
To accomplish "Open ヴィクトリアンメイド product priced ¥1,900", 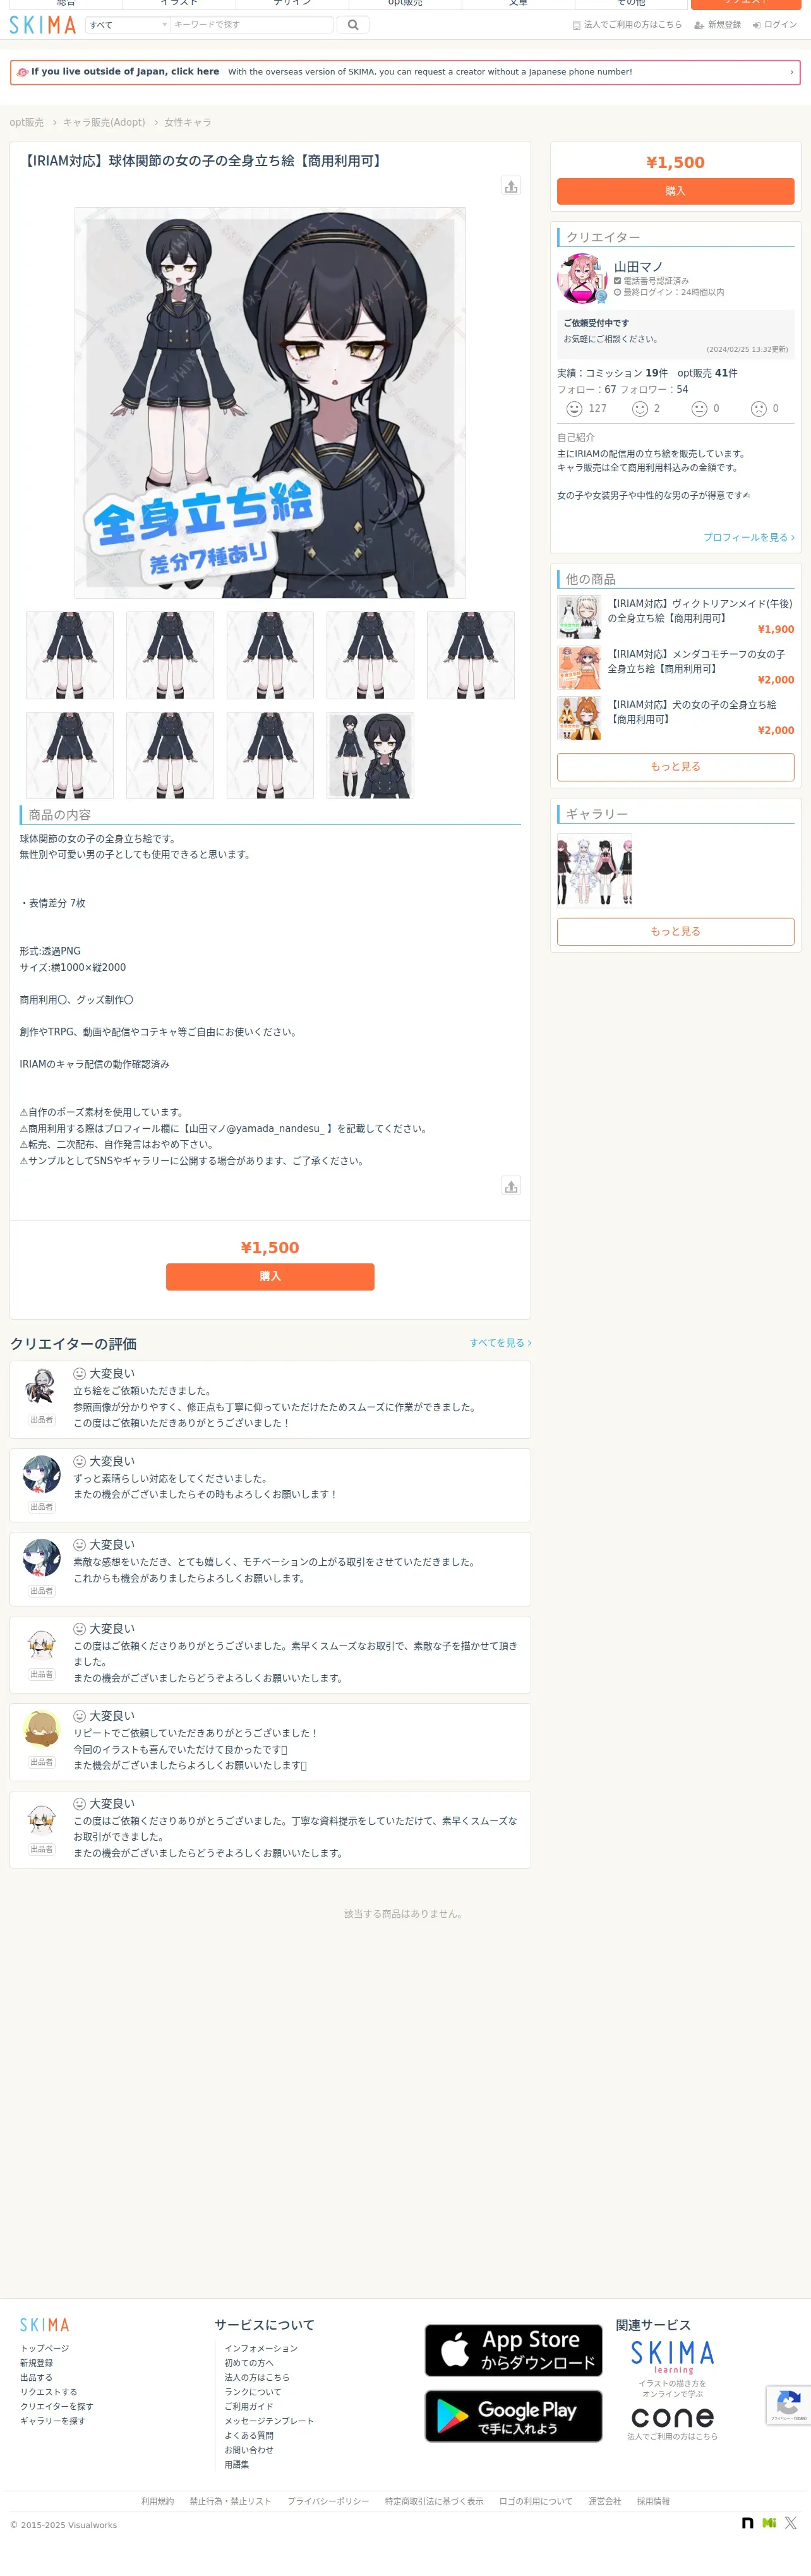I will (x=675, y=617).
